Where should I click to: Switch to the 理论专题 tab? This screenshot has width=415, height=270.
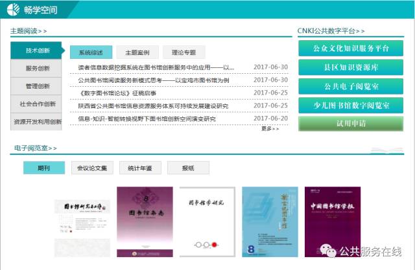pos(184,52)
